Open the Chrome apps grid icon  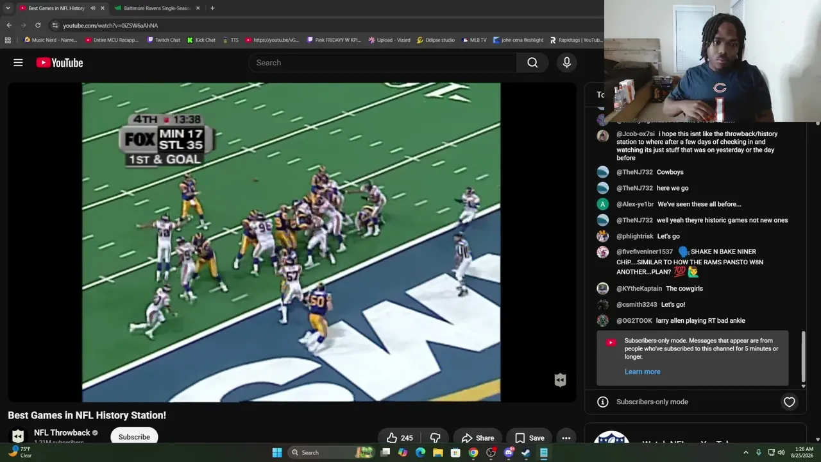(8, 40)
